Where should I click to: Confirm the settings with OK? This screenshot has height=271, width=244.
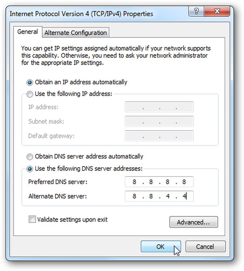pyautogui.click(x=161, y=246)
